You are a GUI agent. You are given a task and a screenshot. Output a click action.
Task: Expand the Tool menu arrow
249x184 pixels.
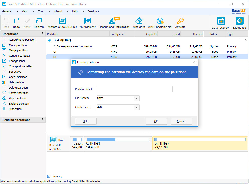[x=49, y=11]
